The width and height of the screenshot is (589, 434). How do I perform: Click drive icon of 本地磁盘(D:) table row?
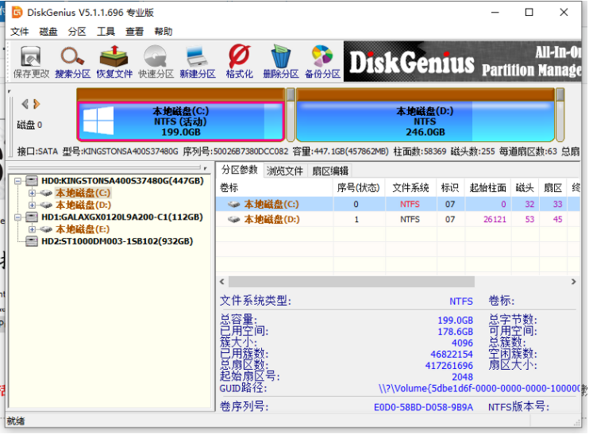coord(233,219)
